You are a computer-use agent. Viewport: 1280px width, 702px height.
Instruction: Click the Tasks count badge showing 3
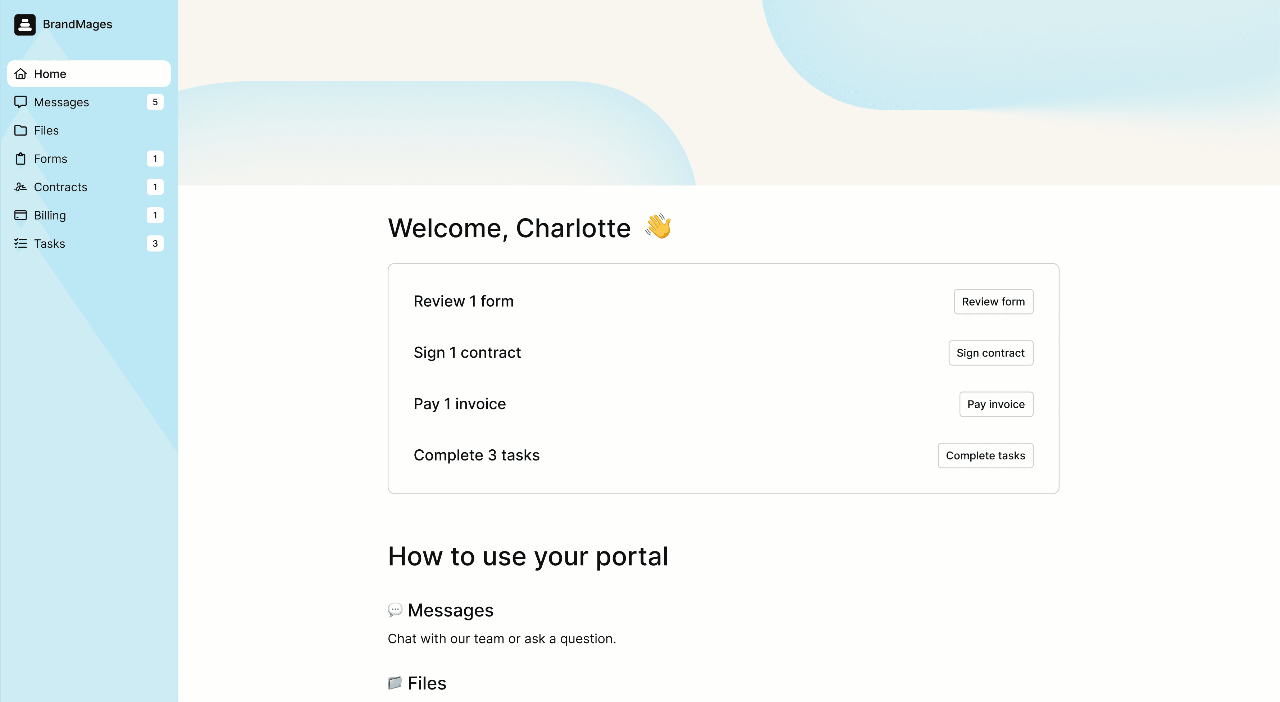click(x=155, y=244)
